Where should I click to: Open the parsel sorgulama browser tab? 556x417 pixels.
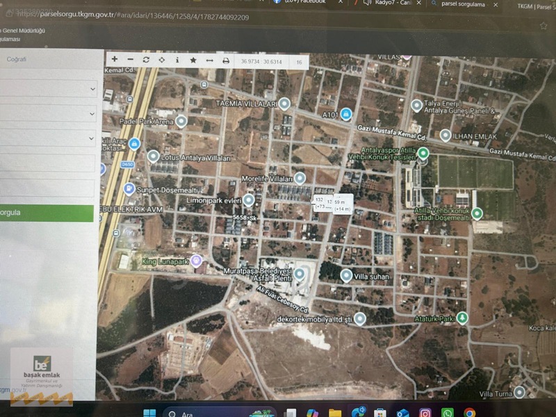pos(463,4)
